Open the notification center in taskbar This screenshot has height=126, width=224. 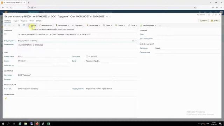(220, 124)
